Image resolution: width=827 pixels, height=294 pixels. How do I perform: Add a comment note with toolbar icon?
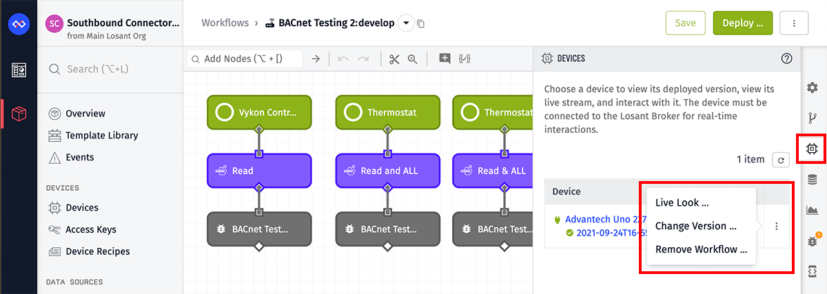pos(445,59)
